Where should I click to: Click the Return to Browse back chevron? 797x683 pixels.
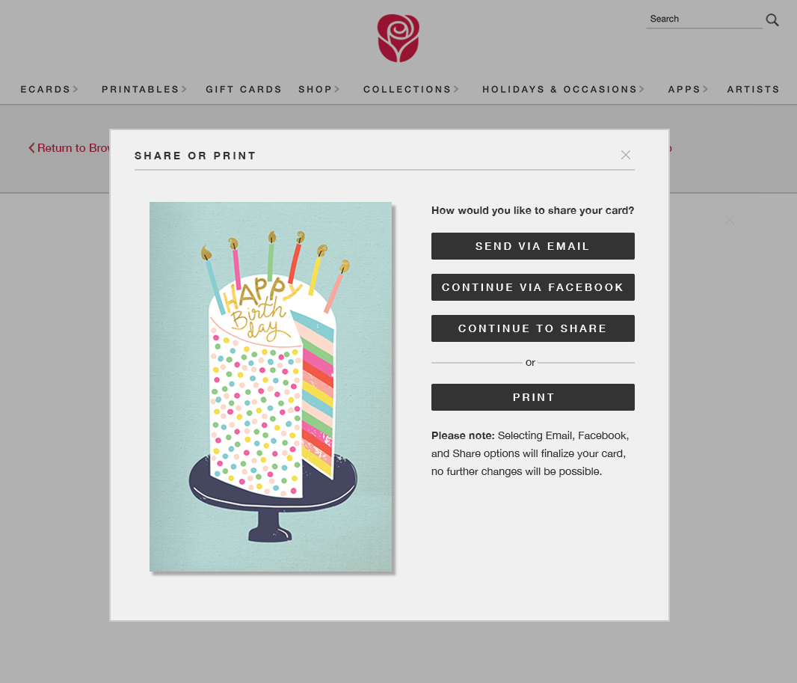click(31, 148)
